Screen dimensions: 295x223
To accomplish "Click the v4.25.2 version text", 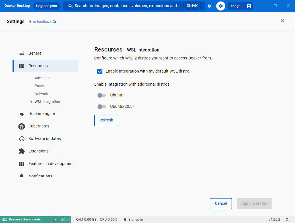I will (274, 220).
